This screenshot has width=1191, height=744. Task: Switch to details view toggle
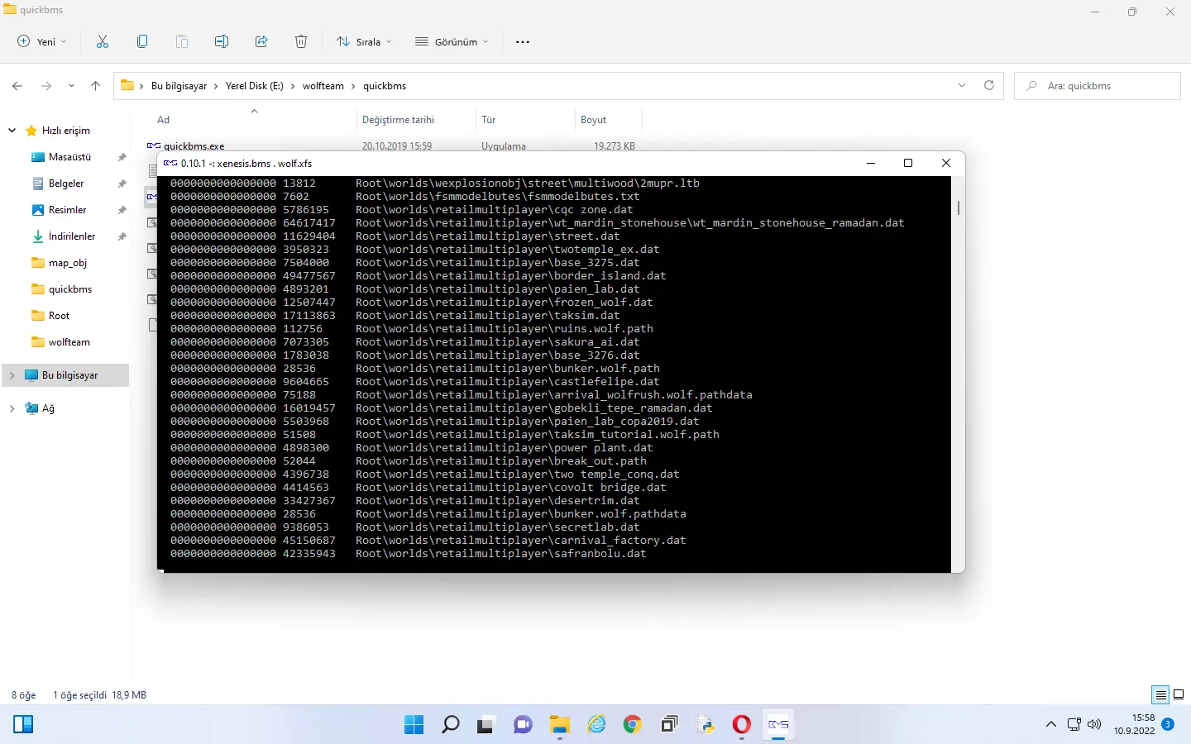[1160, 694]
